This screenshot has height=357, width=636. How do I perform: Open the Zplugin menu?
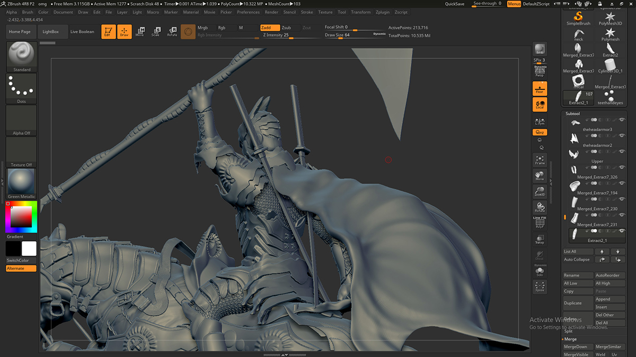382,12
